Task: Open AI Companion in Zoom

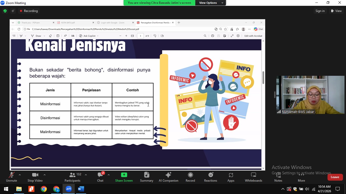Action: pyautogui.click(x=168, y=177)
